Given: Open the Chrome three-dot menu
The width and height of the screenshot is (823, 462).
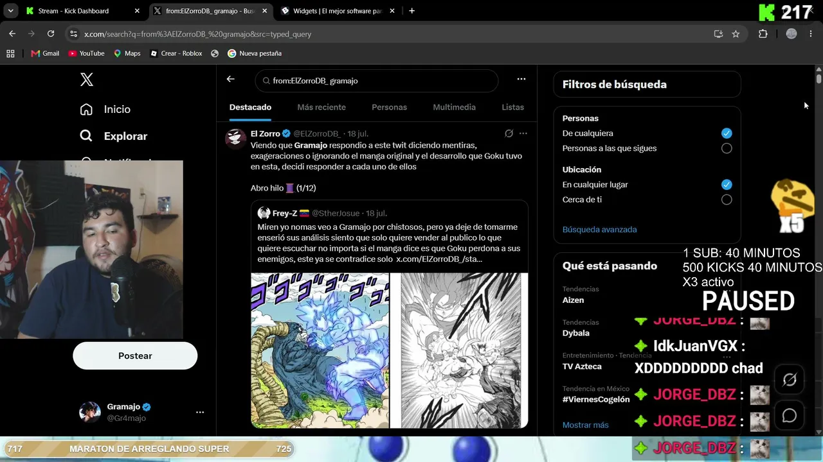Looking at the screenshot, I should click(x=810, y=34).
